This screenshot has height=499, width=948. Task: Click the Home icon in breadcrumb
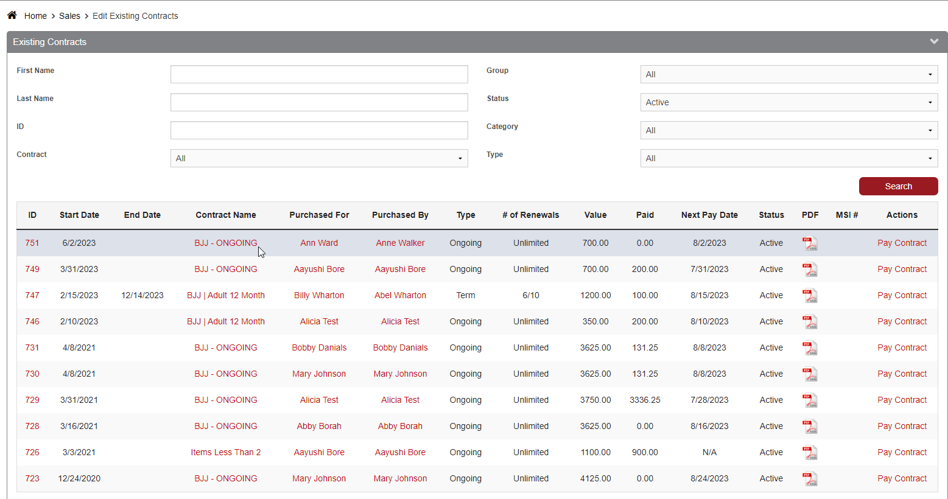[x=12, y=15]
